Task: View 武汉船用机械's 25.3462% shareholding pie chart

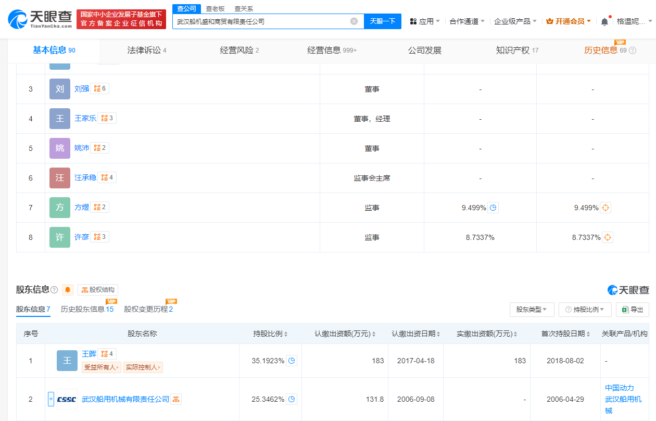Action: point(292,399)
